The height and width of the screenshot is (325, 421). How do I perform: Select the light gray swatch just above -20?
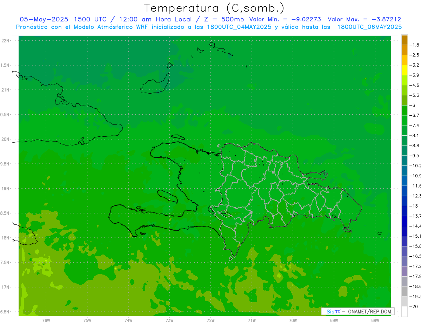click(405, 302)
